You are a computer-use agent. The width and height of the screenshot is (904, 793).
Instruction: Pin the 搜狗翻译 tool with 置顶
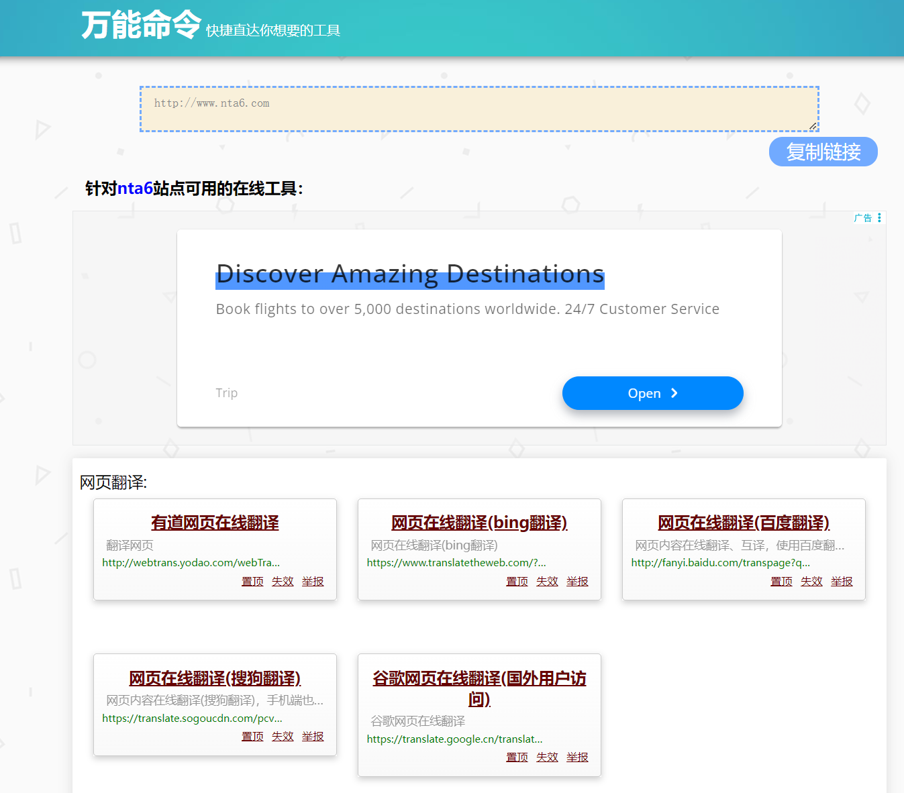coord(252,737)
